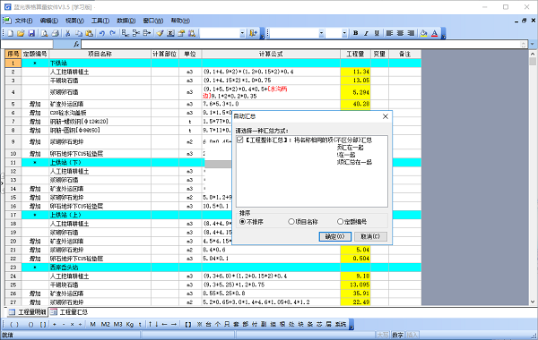Click the exit door icon
Viewport: 538px width, 340px height.
point(253,33)
